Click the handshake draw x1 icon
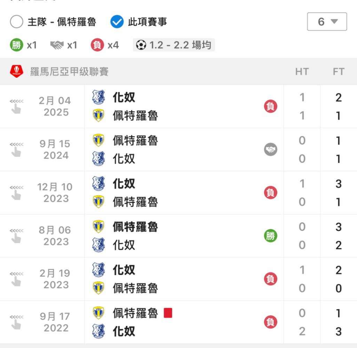 57,45
